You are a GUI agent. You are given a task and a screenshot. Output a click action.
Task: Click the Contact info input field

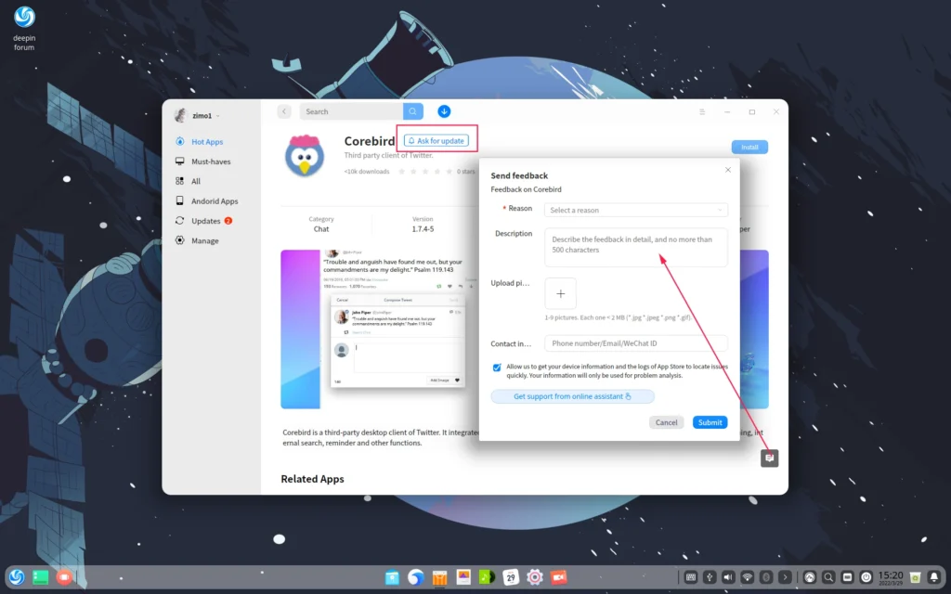635,343
